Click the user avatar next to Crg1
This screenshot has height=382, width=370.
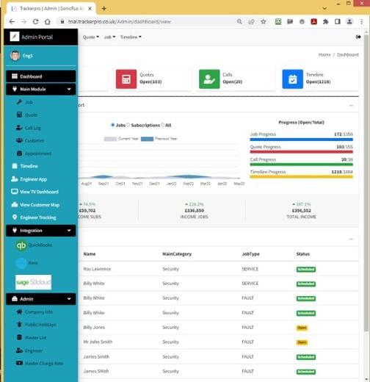15,56
